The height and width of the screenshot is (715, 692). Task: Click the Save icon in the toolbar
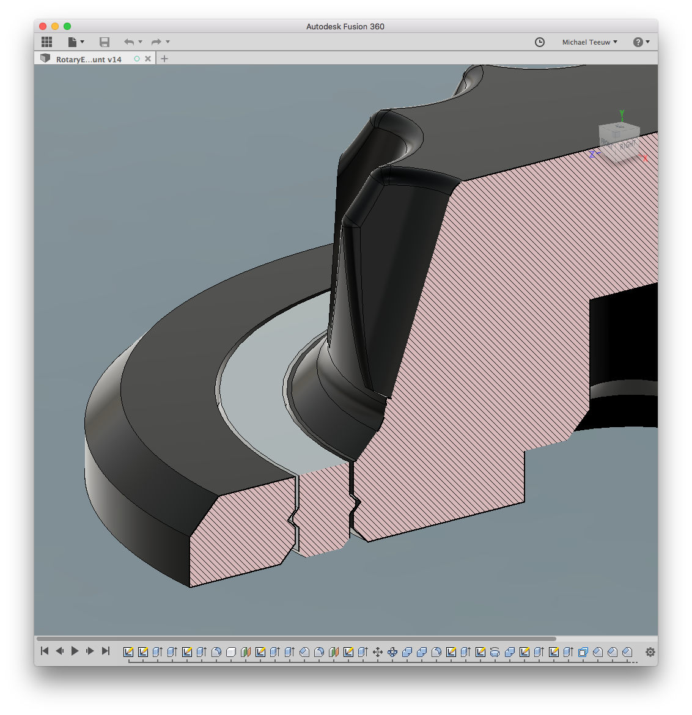tap(105, 42)
